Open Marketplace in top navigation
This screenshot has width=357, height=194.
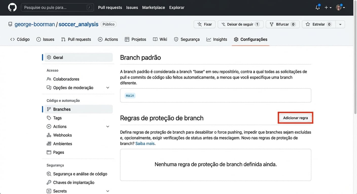[154, 8]
